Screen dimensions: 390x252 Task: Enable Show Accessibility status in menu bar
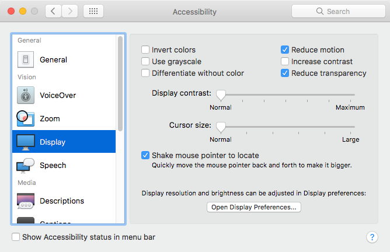pyautogui.click(x=16, y=237)
